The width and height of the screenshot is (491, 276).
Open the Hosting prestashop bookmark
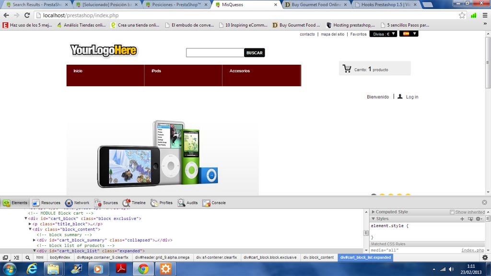pyautogui.click(x=351, y=25)
